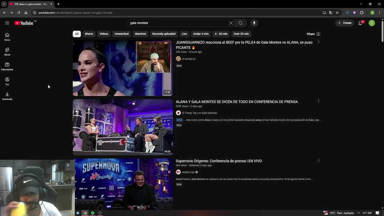Start voice search with the microphone

point(254,23)
